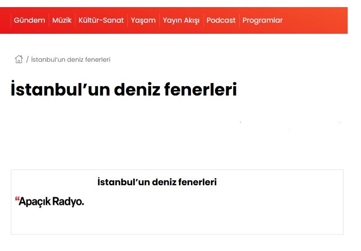
Task: Click the Apaçık Radyo logo
Action: [x=49, y=202]
